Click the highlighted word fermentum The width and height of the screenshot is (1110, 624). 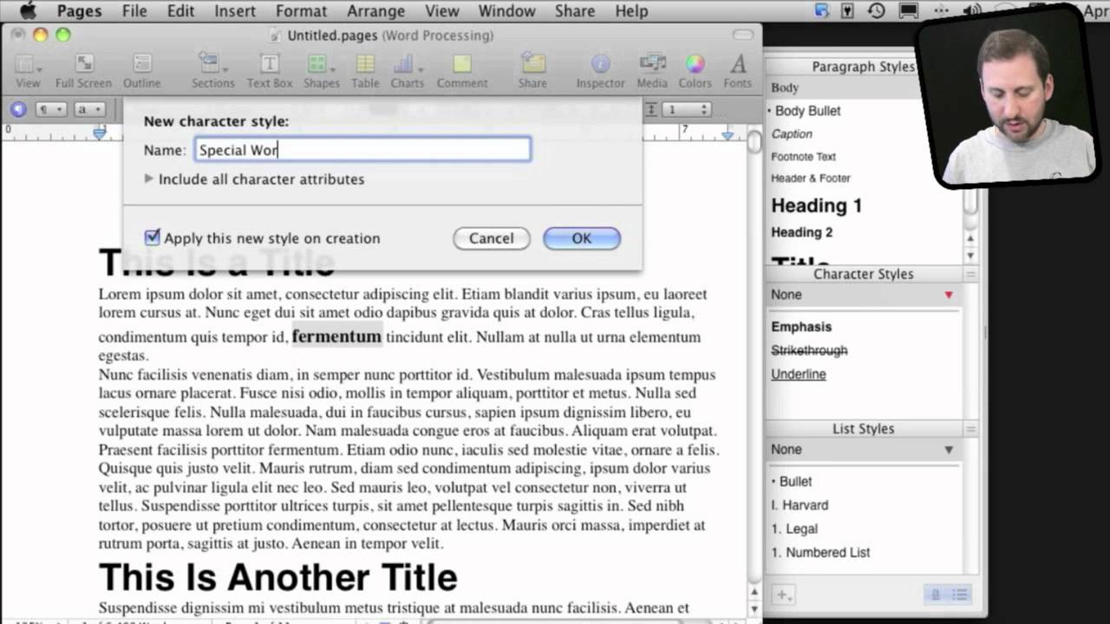point(336,336)
